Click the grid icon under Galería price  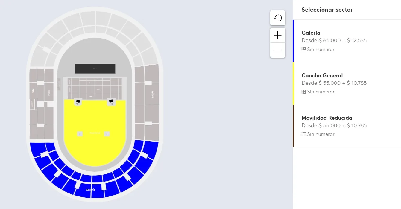(304, 50)
